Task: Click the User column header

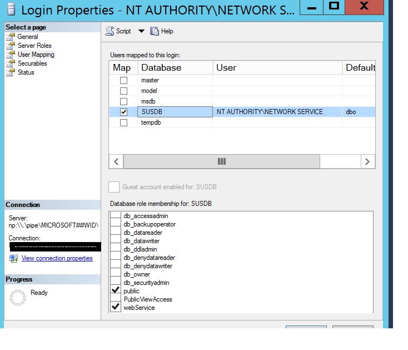Action: click(x=277, y=68)
